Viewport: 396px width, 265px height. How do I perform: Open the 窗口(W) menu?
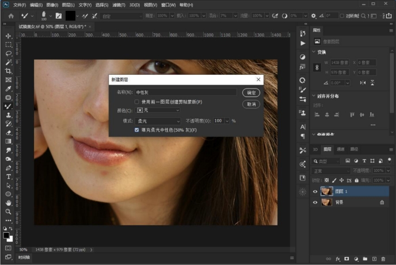(169, 5)
